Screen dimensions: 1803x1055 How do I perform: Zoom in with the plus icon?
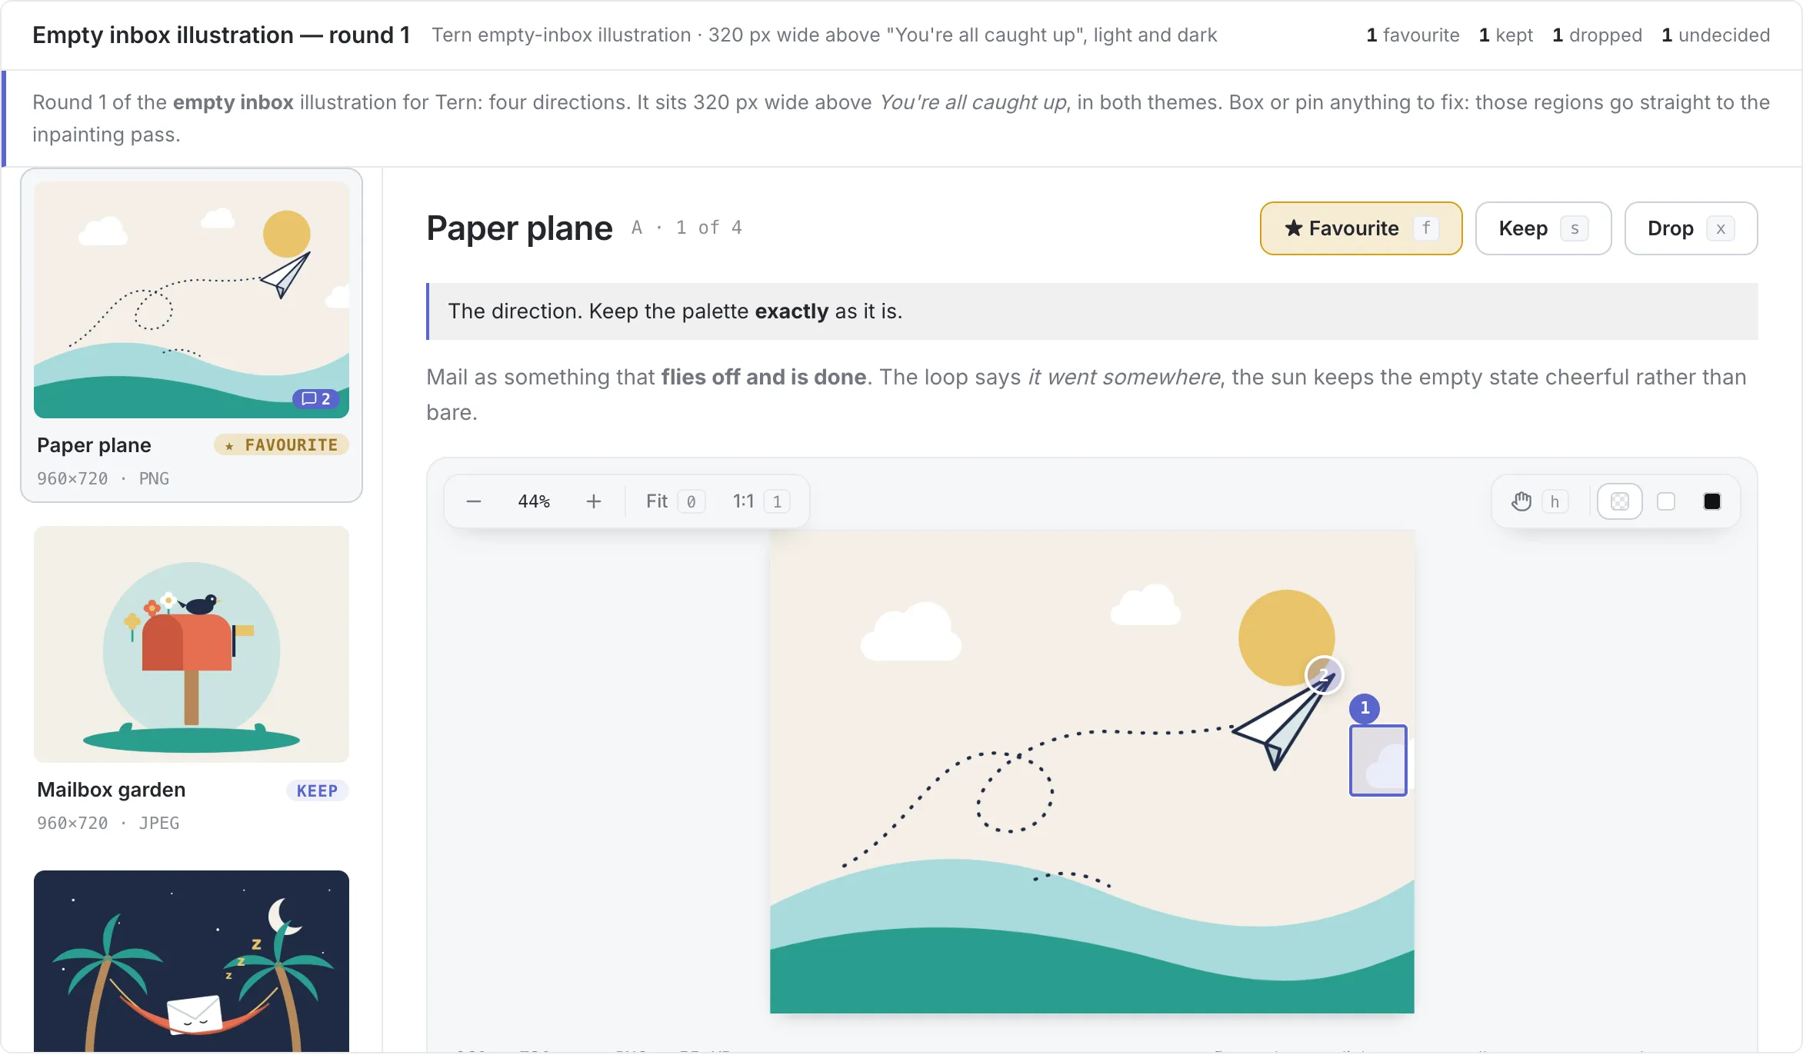[x=593, y=501]
